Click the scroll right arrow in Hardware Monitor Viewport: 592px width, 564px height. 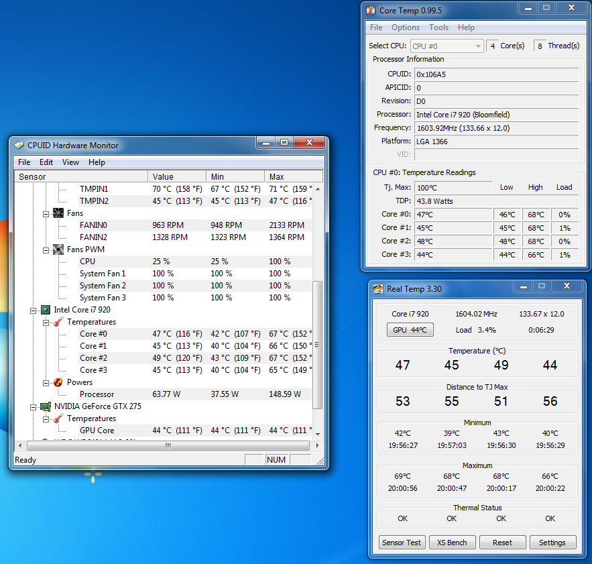click(318, 446)
